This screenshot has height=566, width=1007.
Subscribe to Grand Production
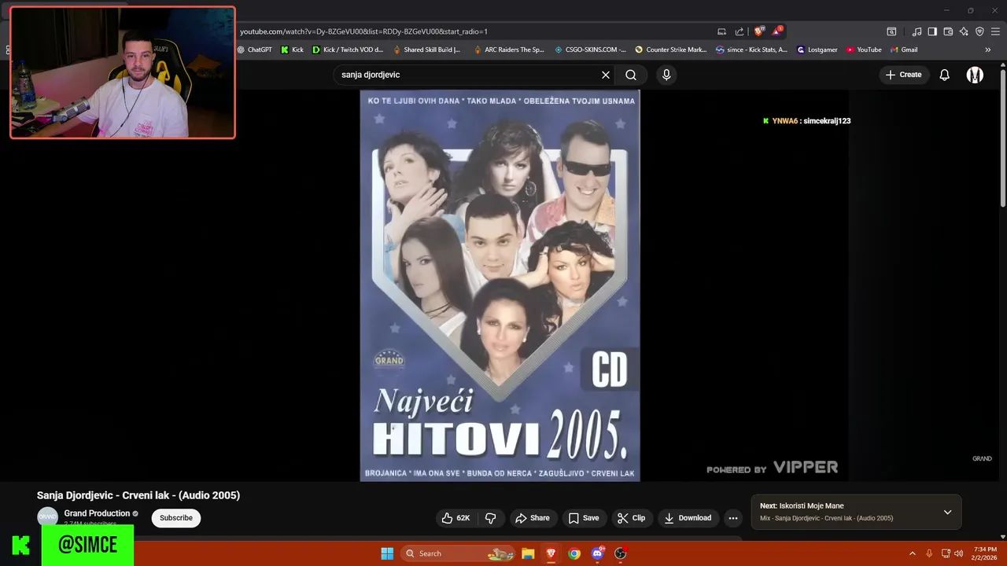click(176, 518)
